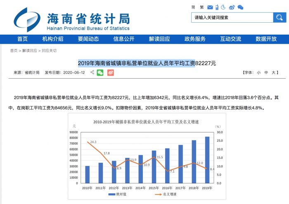
Task: Open the mobile phone version icon
Action: click(217, 7)
